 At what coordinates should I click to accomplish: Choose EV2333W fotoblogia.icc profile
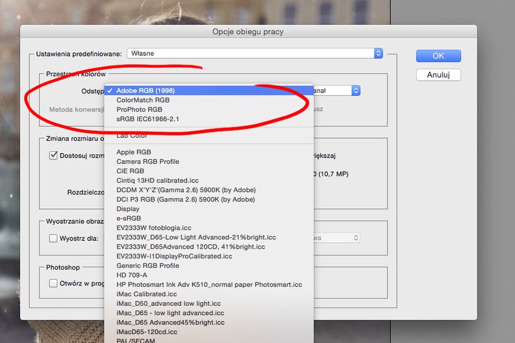[209, 228]
